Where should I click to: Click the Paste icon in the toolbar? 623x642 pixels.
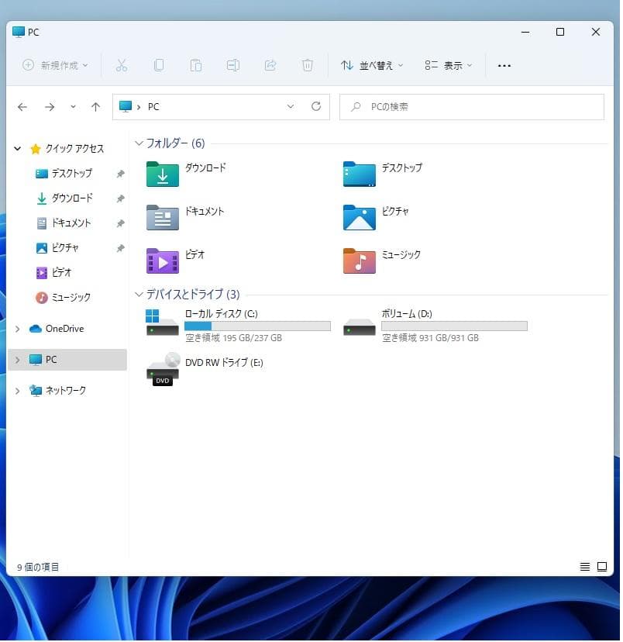click(x=196, y=65)
